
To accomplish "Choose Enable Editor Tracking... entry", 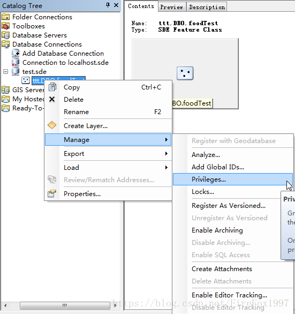I will 233,295.
